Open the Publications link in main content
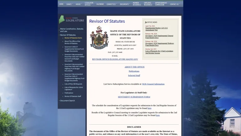The height and width of the screenshot is (136, 241). tap(134, 71)
